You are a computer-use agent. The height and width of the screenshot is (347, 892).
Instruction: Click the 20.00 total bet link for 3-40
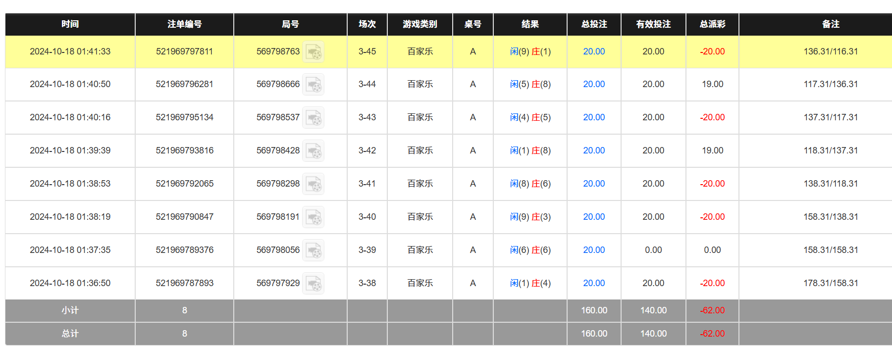(594, 217)
